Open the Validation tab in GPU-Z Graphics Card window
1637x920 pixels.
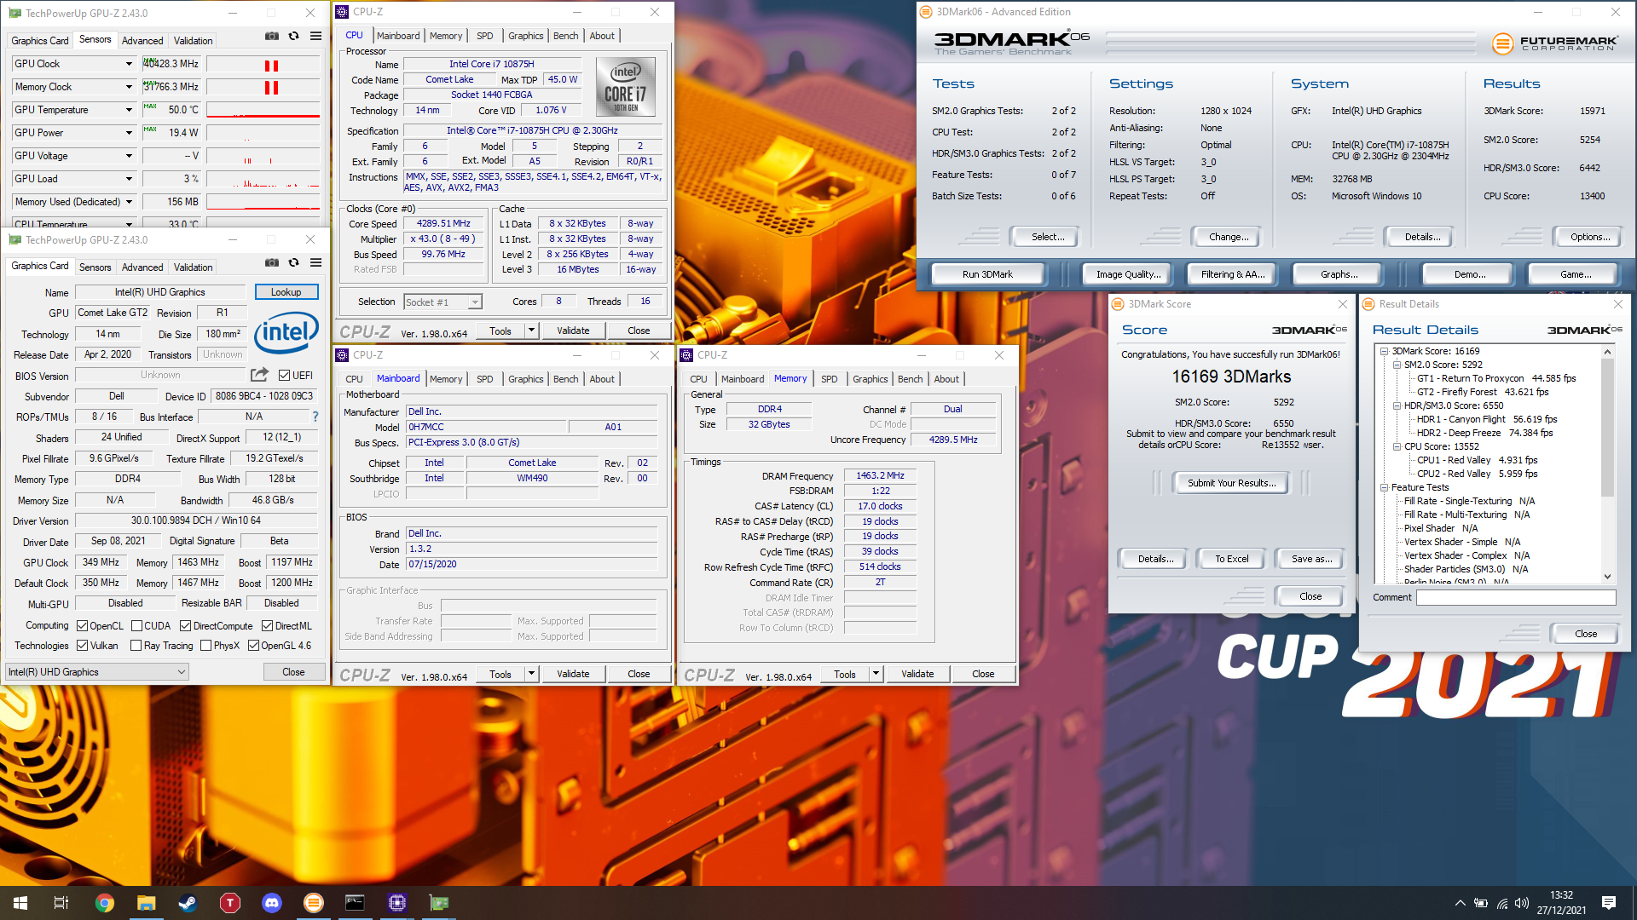[194, 267]
